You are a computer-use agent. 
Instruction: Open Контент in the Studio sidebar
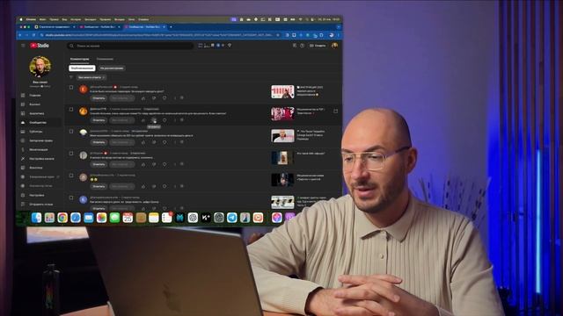coord(35,104)
